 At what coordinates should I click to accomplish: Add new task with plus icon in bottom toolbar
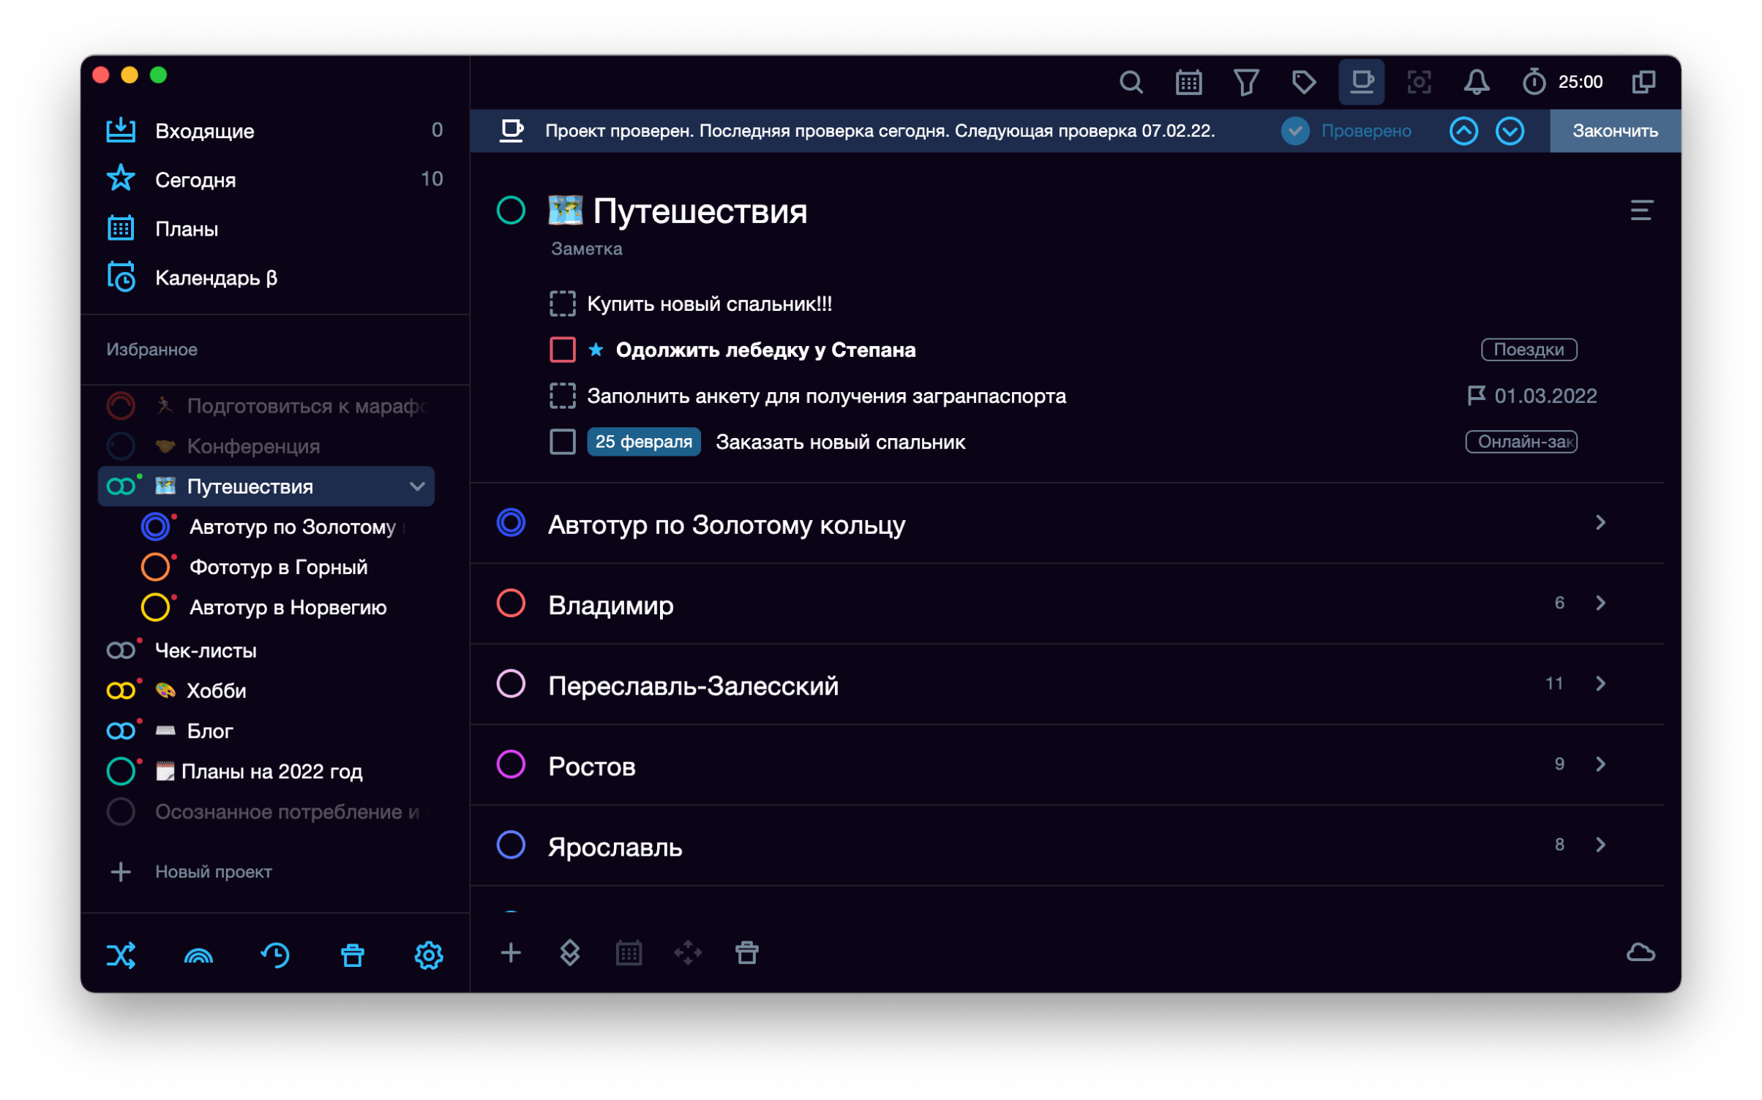pos(511,953)
